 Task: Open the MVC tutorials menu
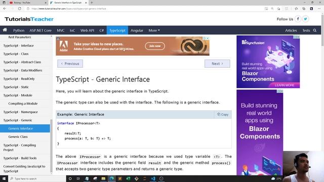(x=61, y=30)
